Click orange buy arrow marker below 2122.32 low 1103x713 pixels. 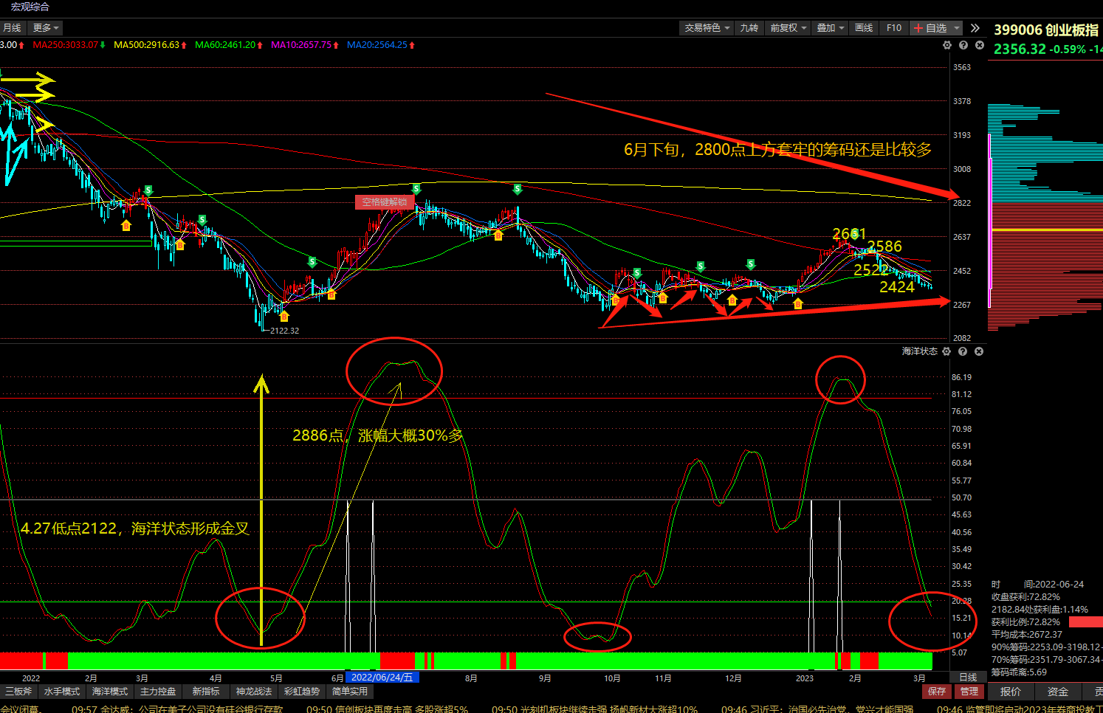(284, 317)
